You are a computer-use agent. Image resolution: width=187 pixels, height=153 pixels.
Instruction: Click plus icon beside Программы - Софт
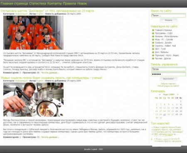[153, 33]
